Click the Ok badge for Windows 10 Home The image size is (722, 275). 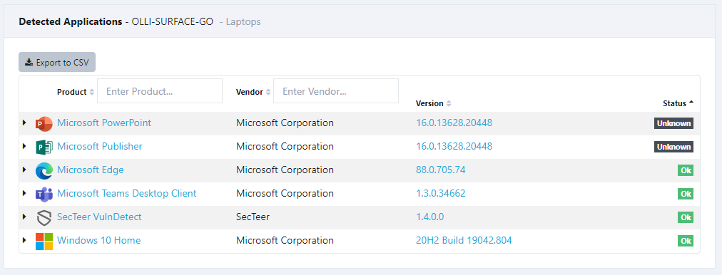(686, 241)
